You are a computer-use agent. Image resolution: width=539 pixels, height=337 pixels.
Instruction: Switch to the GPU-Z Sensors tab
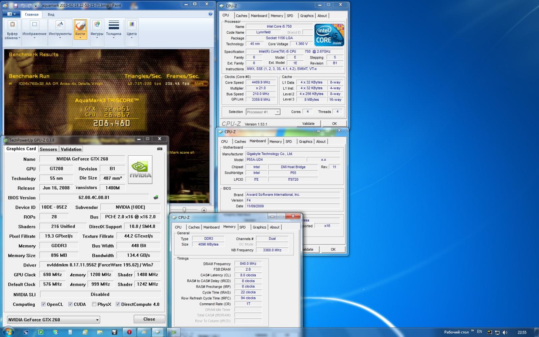[x=48, y=149]
